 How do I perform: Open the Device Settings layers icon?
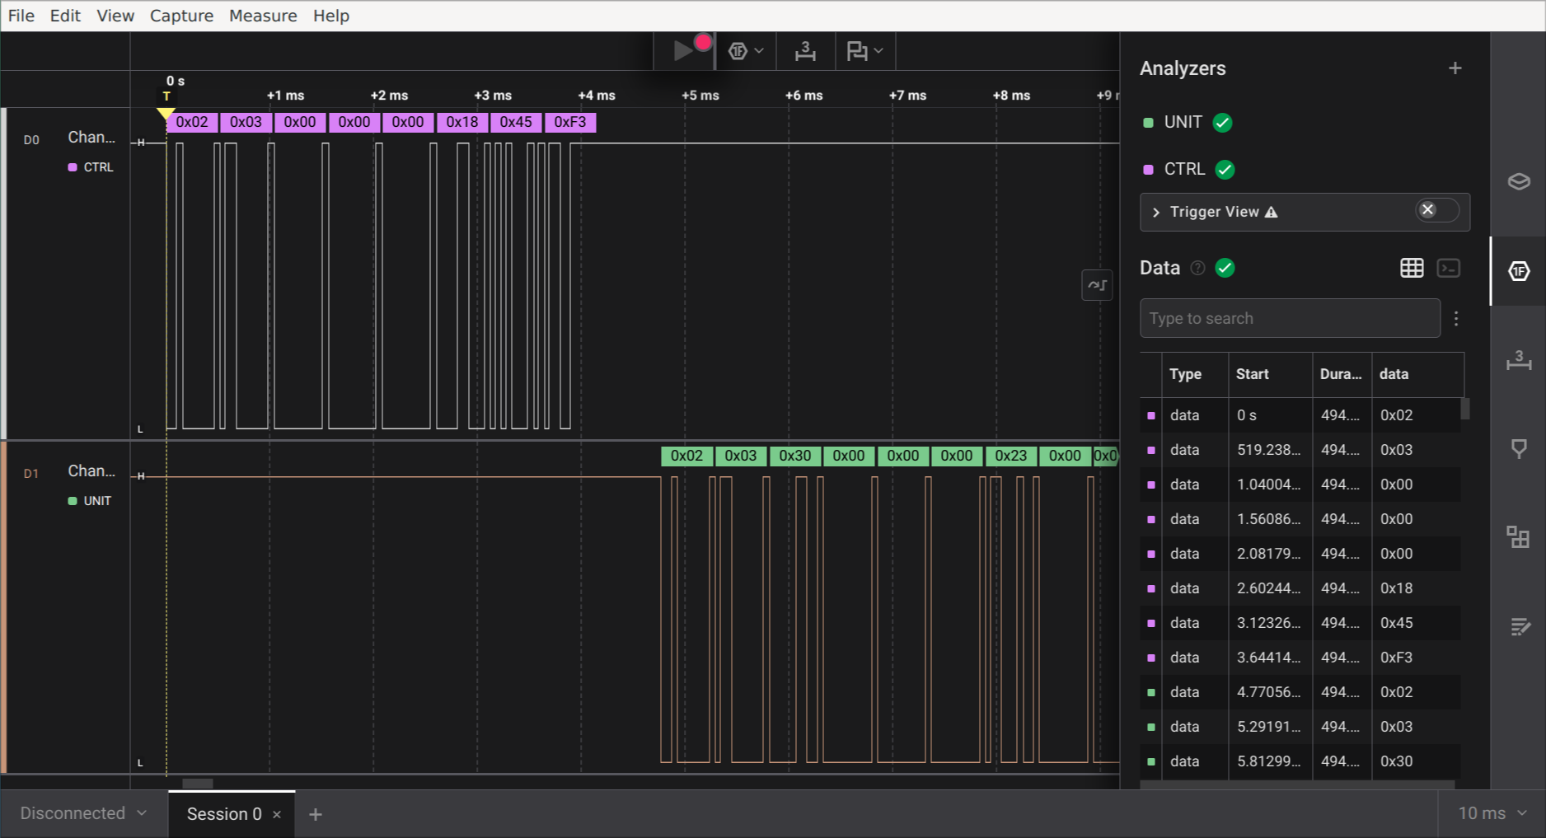click(x=1518, y=181)
